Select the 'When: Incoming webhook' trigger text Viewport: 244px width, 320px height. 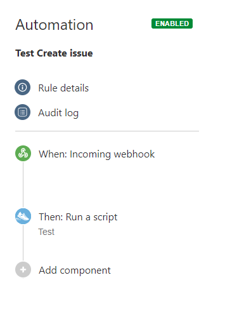coord(97,154)
